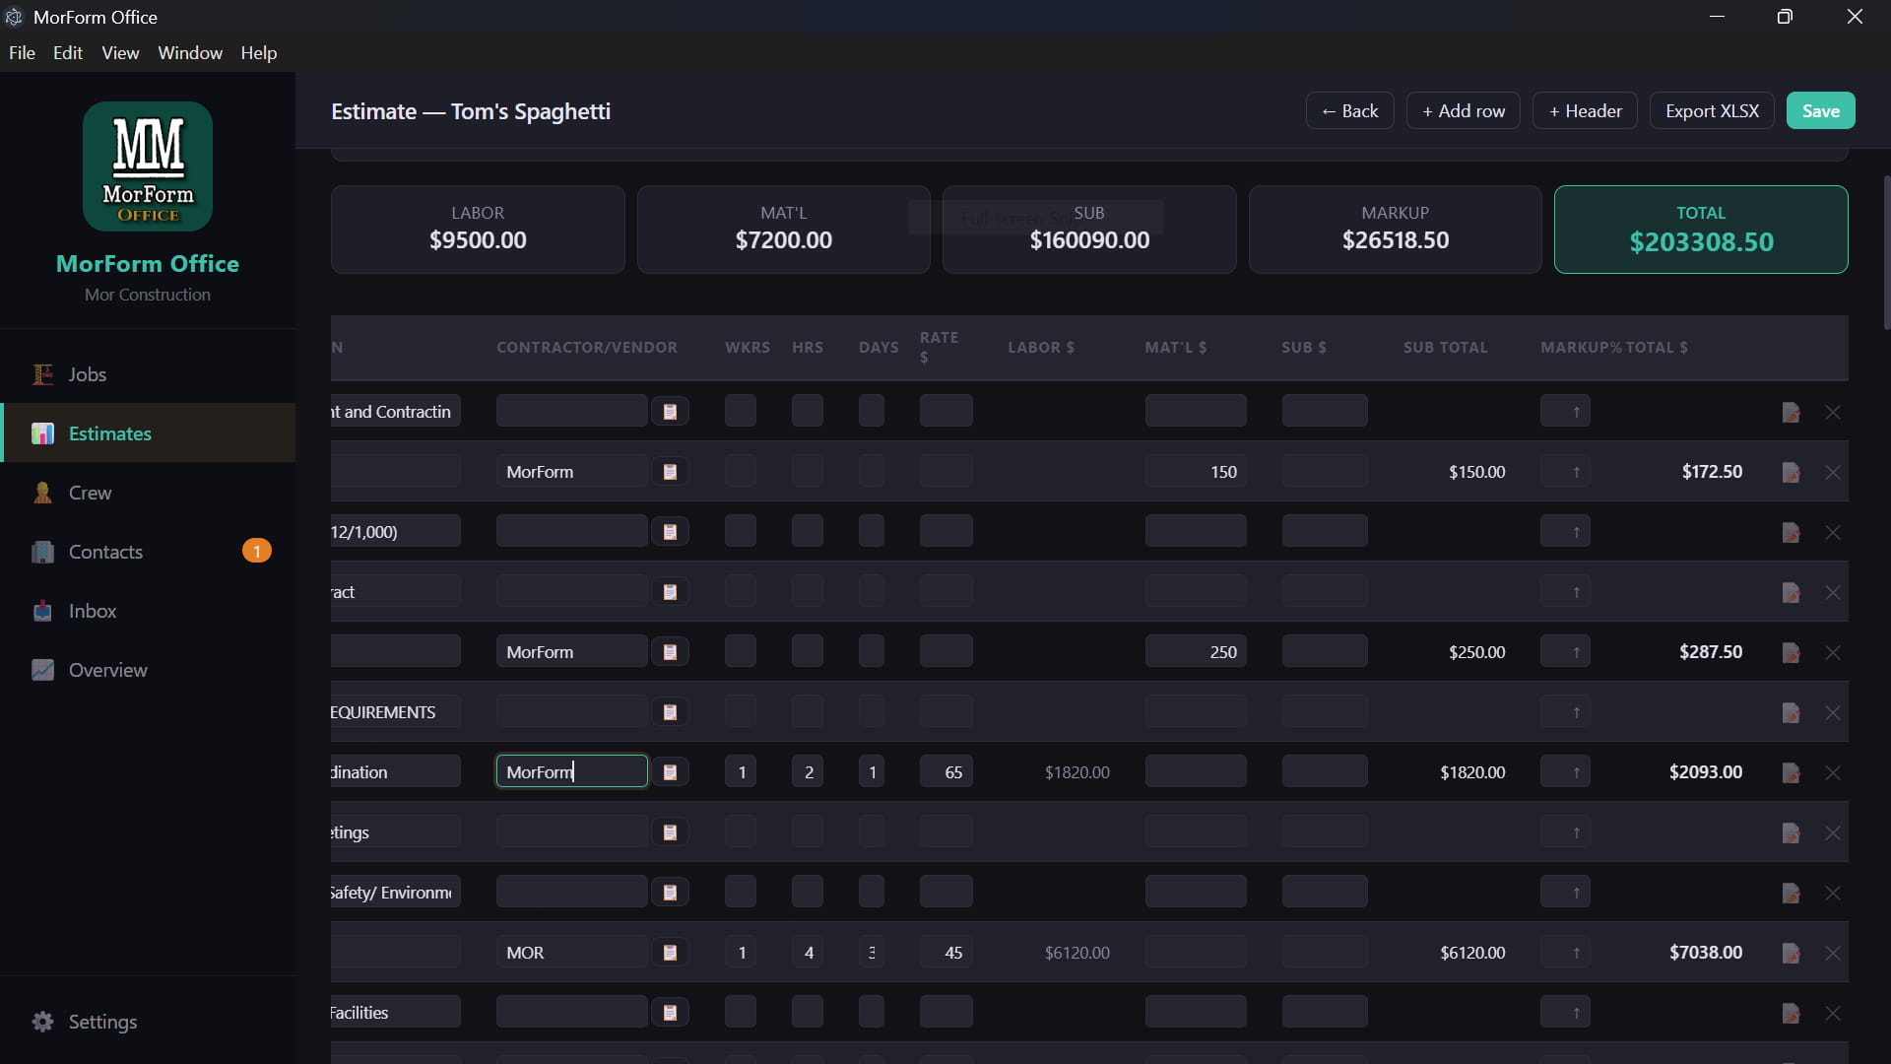1891x1064 pixels.
Task: Click the Contacts notification badge
Action: (x=256, y=552)
